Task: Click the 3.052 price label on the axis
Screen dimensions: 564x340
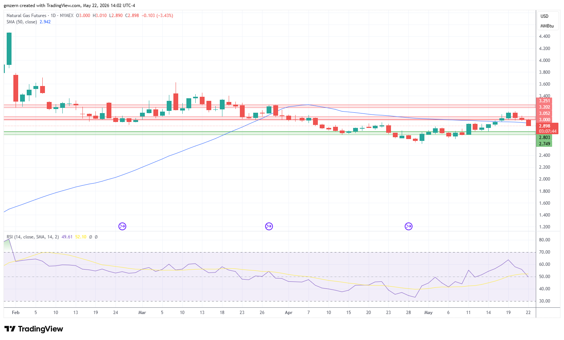Action: pos(544,113)
